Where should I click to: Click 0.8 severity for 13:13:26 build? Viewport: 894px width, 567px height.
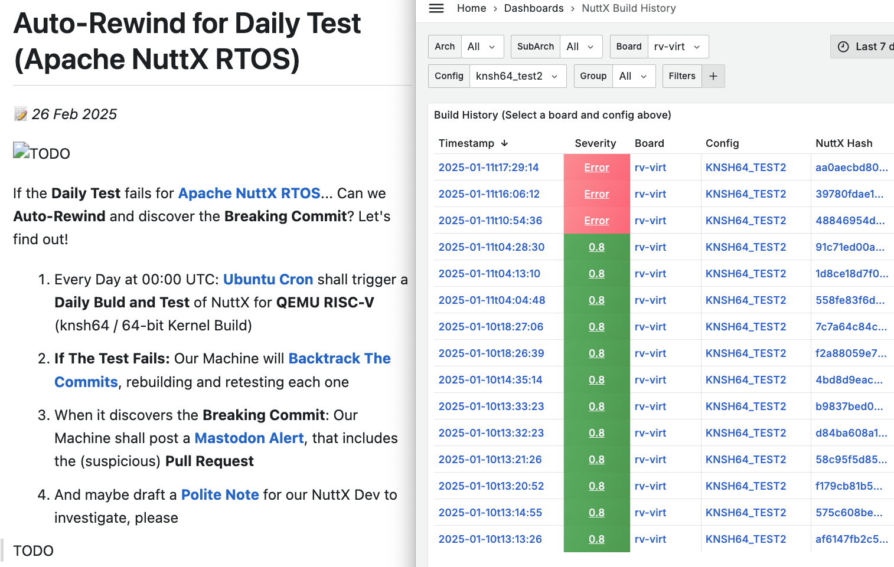click(596, 539)
